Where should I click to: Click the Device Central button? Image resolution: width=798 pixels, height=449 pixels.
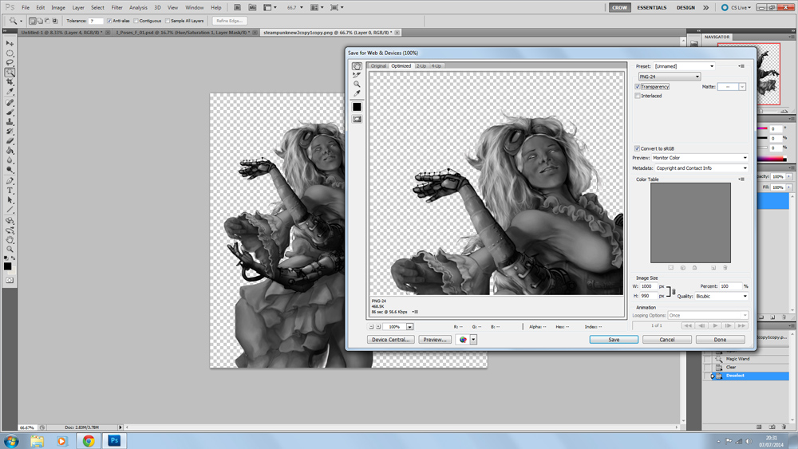click(391, 340)
